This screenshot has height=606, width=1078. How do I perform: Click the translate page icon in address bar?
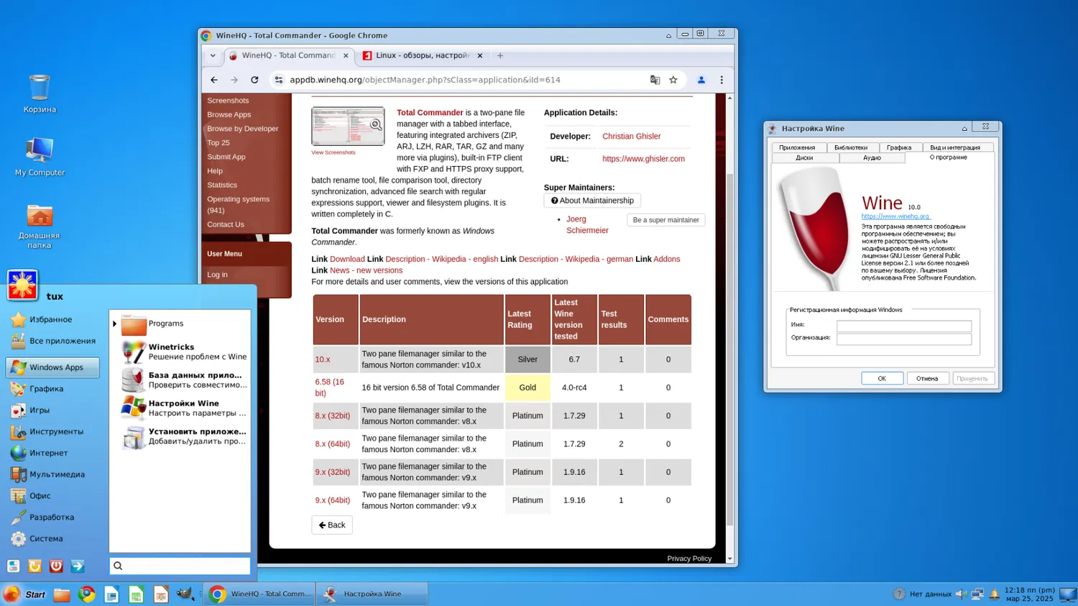pos(655,80)
